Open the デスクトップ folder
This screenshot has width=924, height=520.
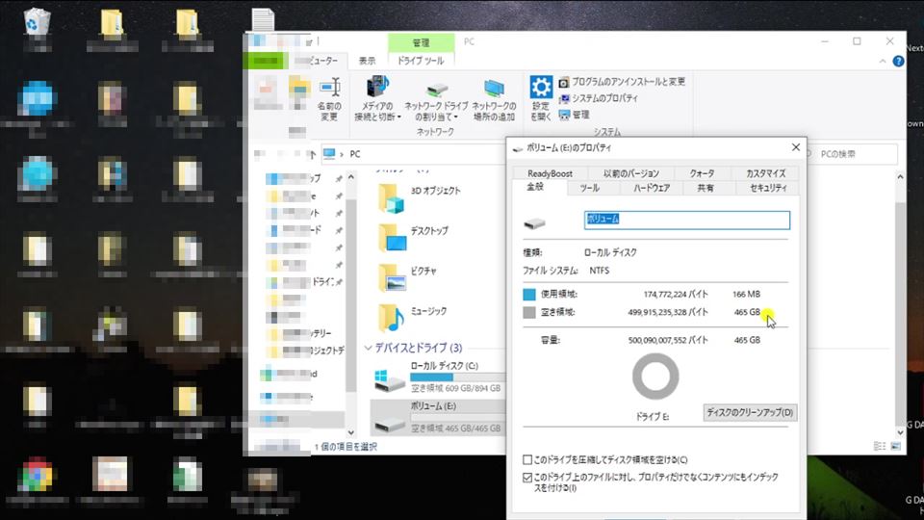click(x=414, y=237)
